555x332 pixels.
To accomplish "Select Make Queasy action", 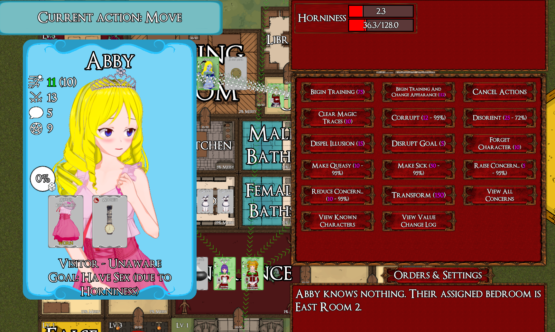I will click(x=337, y=169).
